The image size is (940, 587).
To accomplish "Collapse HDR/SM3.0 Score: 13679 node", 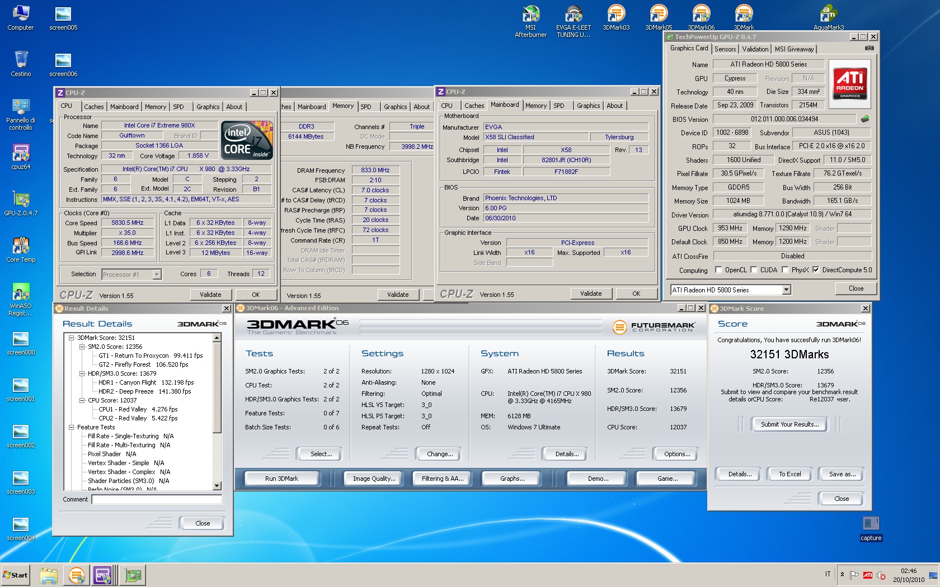I will (x=82, y=373).
